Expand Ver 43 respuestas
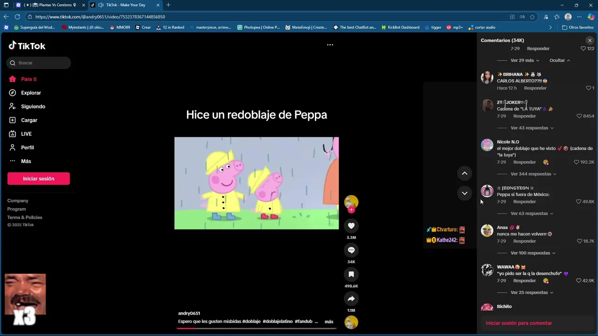 [x=532, y=128]
